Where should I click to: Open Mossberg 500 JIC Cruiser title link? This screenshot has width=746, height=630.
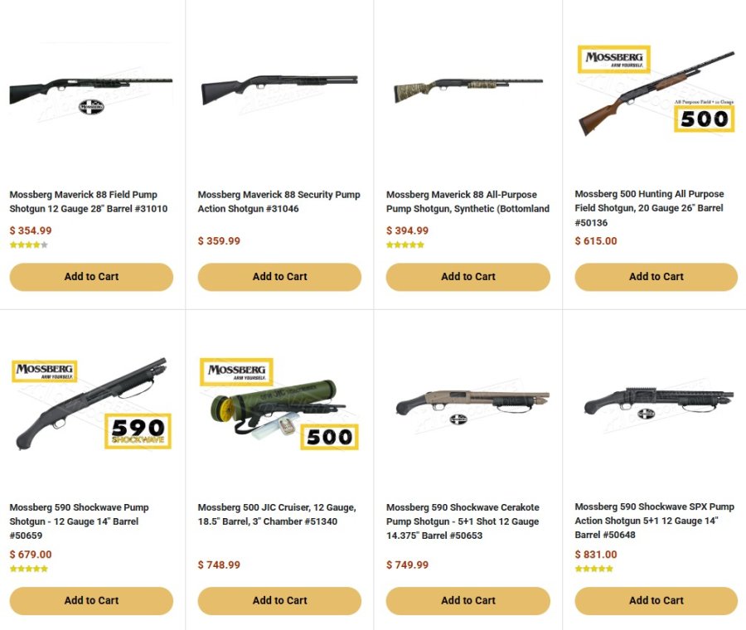[x=277, y=514]
